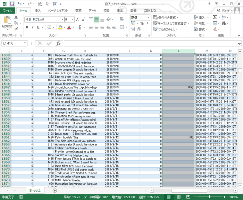Toggle middle align
The height and width of the screenshot is (200, 243).
pos(97,19)
